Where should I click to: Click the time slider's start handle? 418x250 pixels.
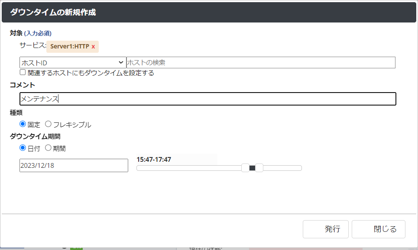pyautogui.click(x=245, y=168)
